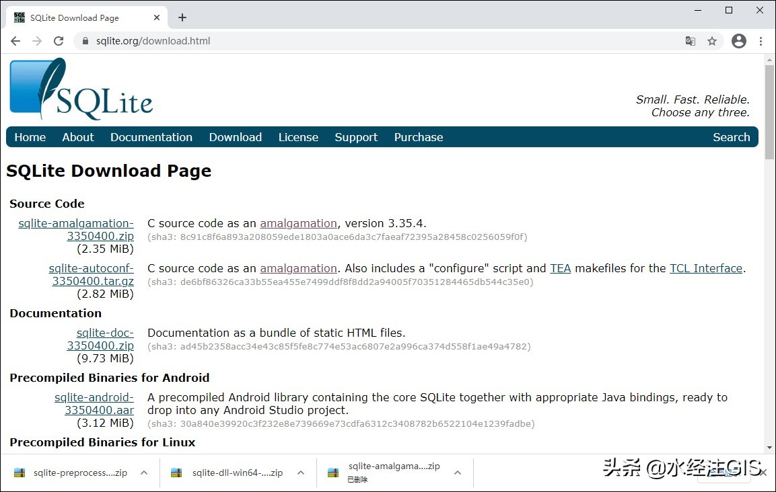Expand options for sqlite-preprocess download

click(x=144, y=473)
